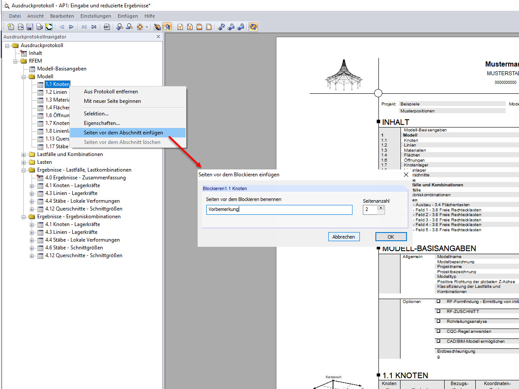Close the Seiten vor dem Blockieren dialog

406,175
